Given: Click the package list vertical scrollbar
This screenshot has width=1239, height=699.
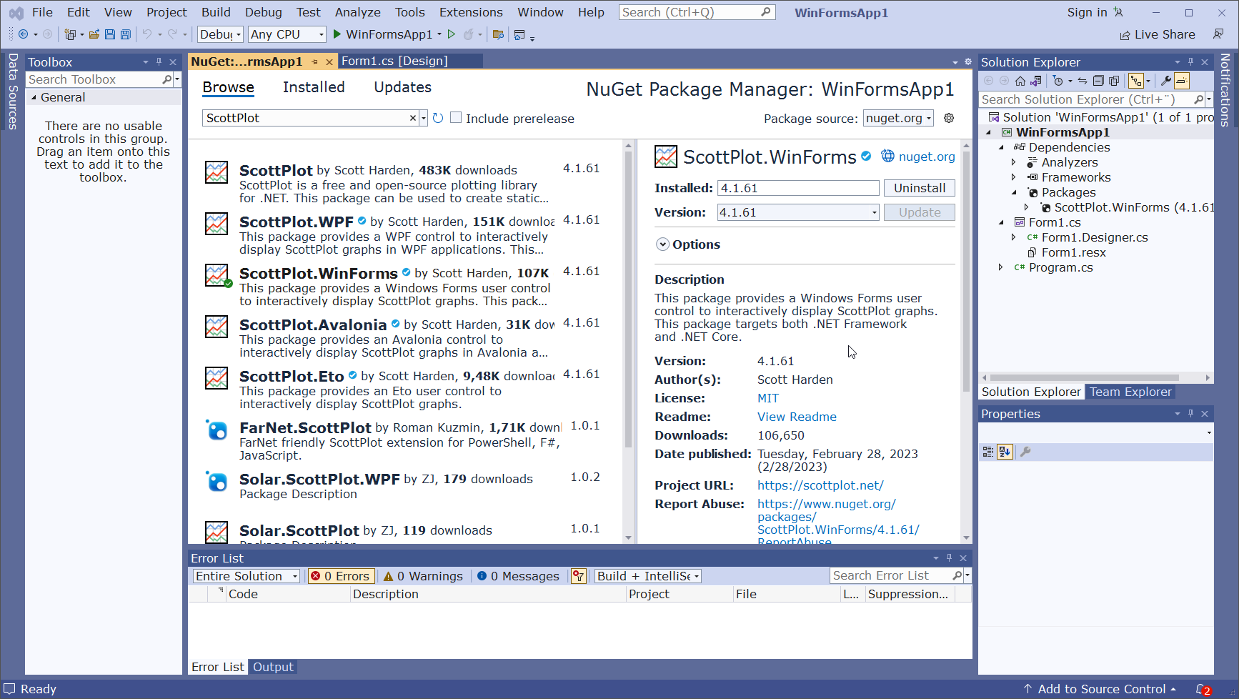Looking at the screenshot, I should tap(628, 298).
